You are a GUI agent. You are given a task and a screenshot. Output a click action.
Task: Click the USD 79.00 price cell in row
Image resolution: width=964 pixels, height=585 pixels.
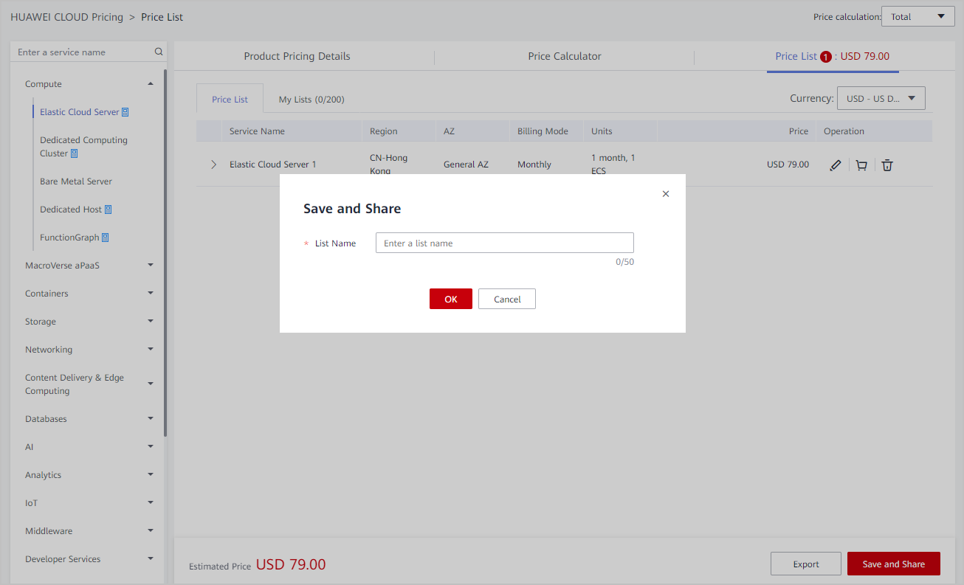788,165
